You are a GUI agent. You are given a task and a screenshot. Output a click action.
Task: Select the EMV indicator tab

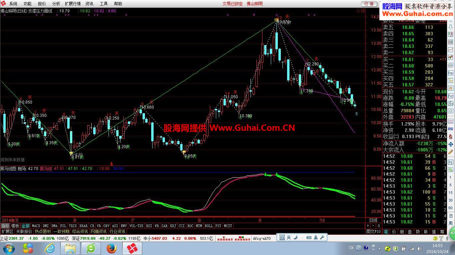pos(124,226)
